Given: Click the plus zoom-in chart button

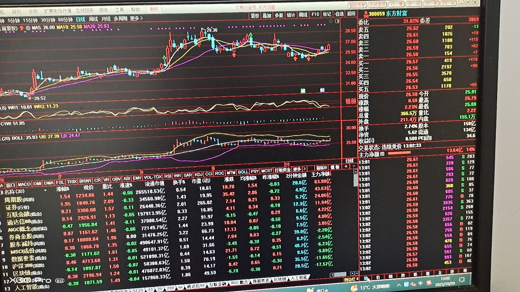Looking at the screenshot, I should pyautogui.click(x=346, y=166).
